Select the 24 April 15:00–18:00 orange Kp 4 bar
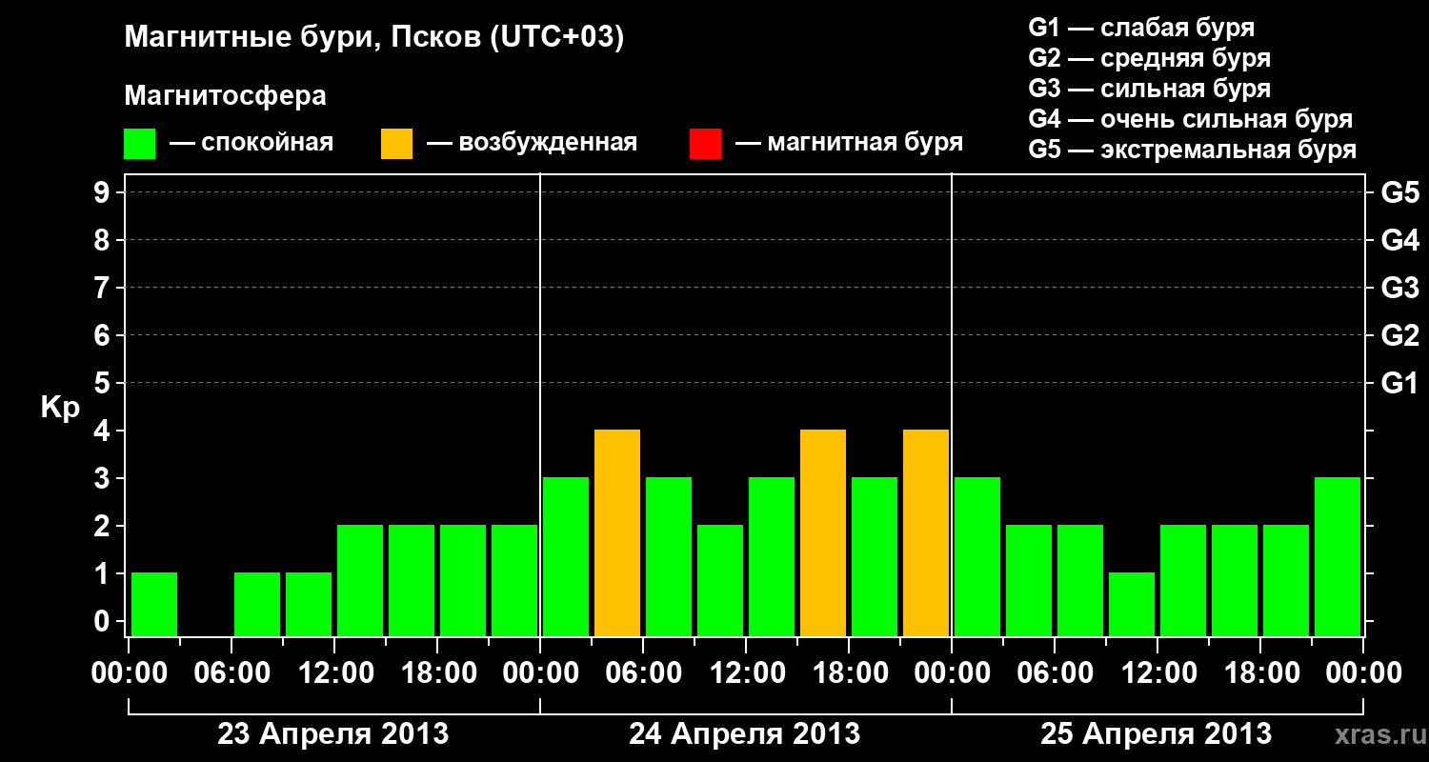Viewport: 1429px width, 762px height. pyautogui.click(x=823, y=532)
